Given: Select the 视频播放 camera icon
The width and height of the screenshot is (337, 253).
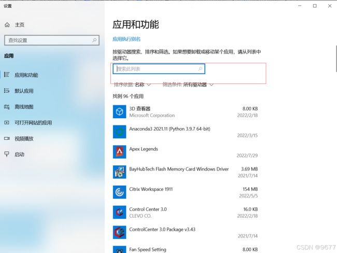Looking at the screenshot, I should (7, 138).
